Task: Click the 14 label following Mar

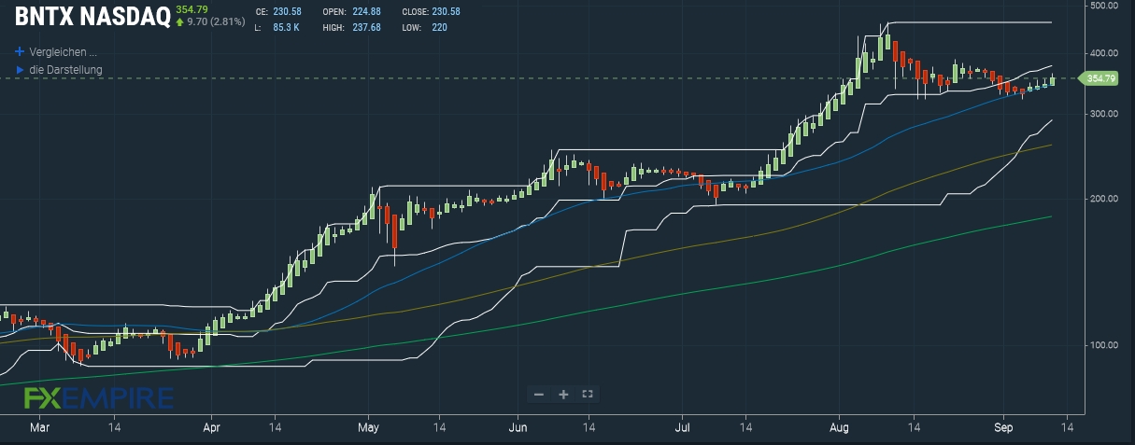Action: [114, 427]
